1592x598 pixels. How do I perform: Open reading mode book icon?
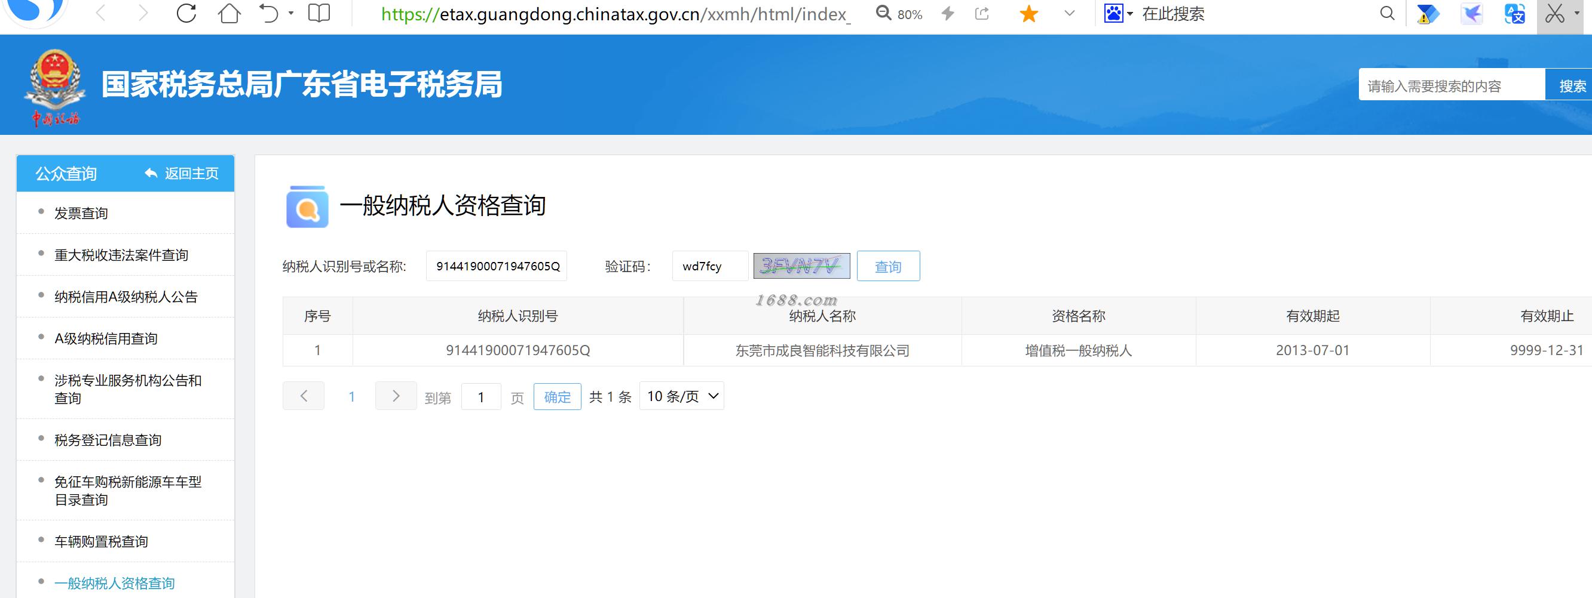click(319, 13)
